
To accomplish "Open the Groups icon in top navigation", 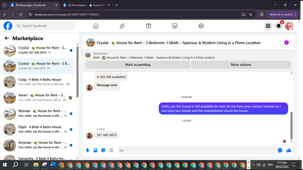I will pyautogui.click(x=201, y=26).
